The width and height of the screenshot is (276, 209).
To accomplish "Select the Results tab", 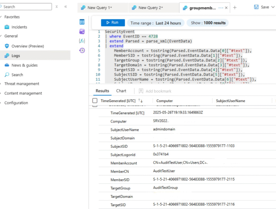I will tap(102, 91).
